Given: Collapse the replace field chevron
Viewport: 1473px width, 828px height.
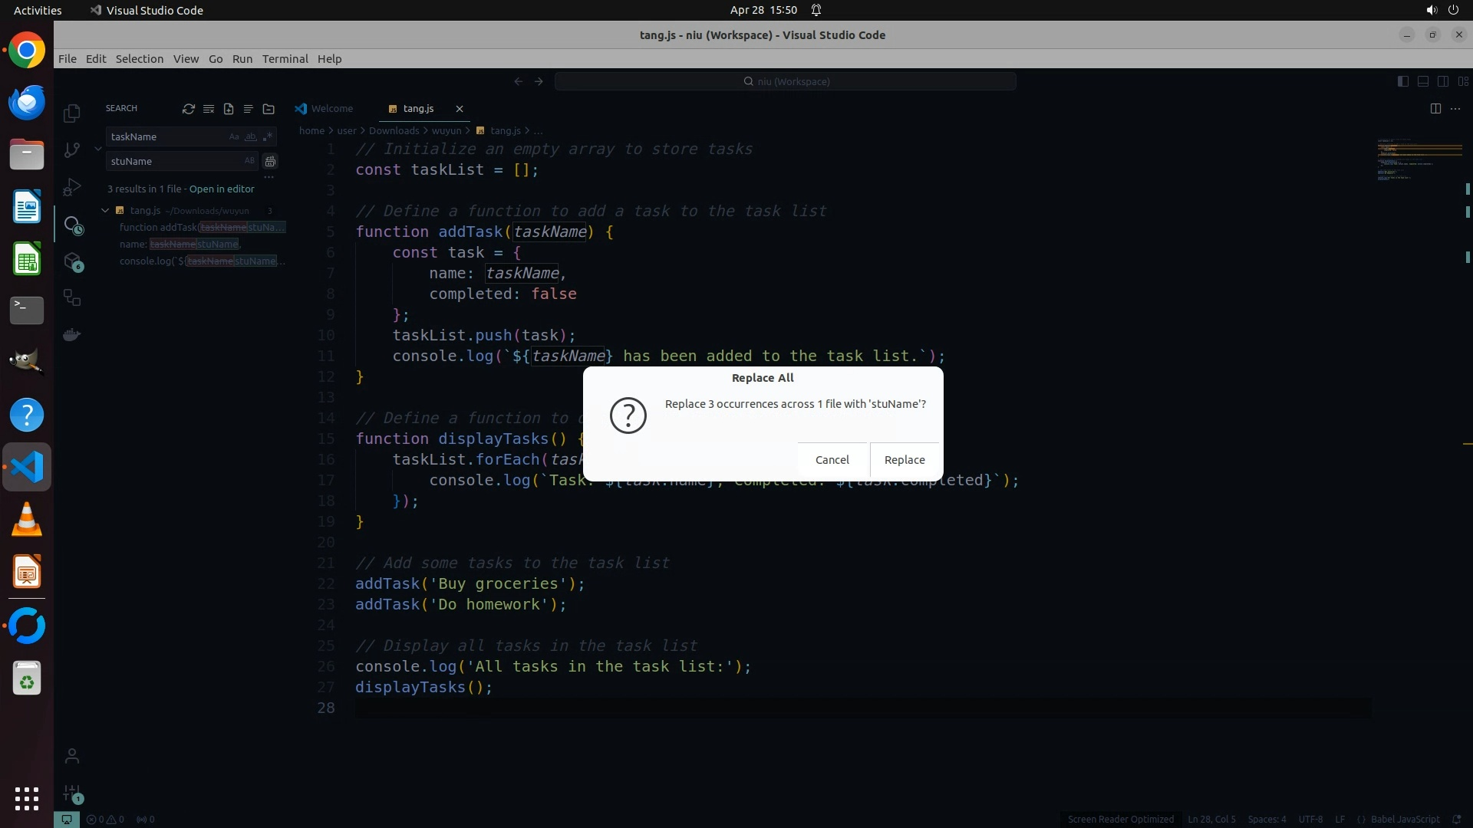Looking at the screenshot, I should click(x=98, y=148).
